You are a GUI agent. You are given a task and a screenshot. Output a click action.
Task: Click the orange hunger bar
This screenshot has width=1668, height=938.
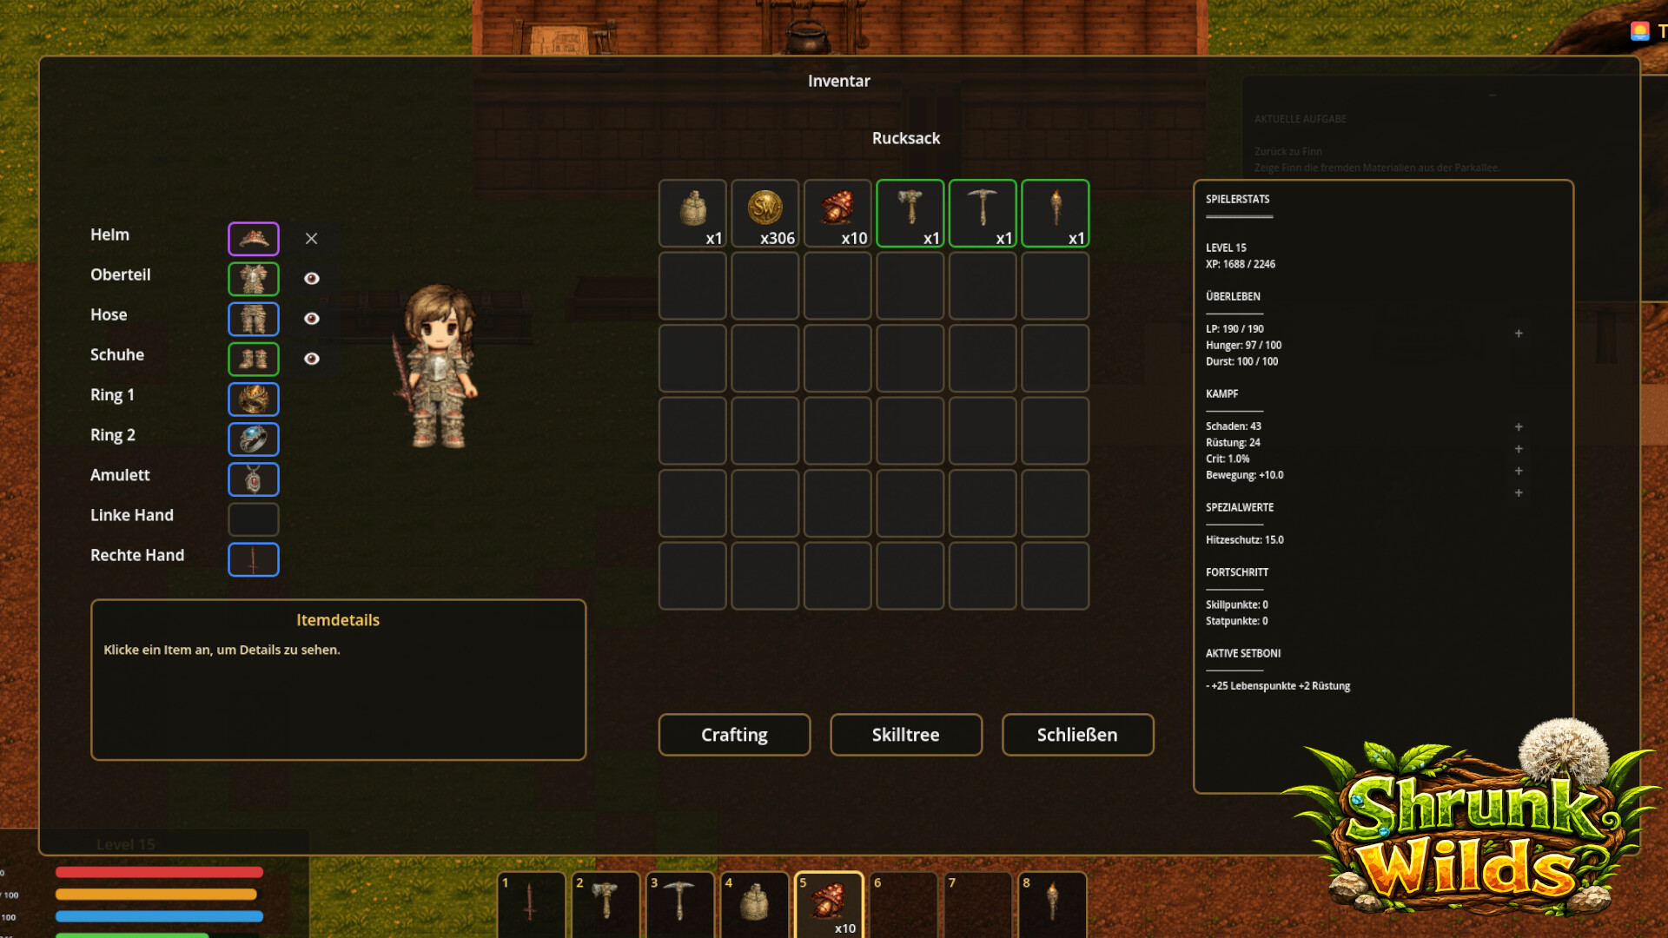click(x=156, y=895)
